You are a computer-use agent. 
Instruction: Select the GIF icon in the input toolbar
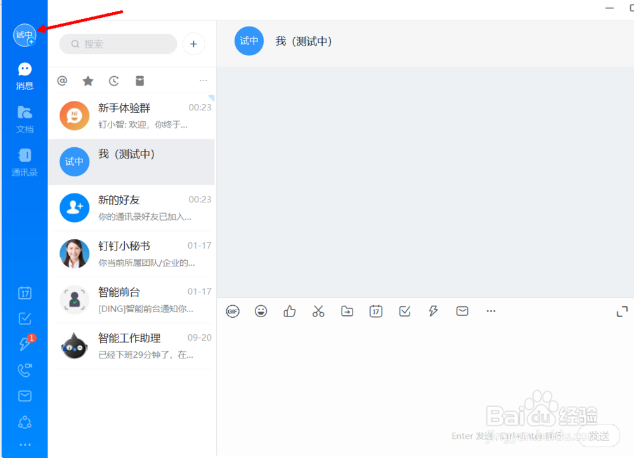click(x=233, y=311)
